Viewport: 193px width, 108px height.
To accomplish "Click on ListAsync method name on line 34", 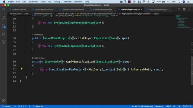I will click(x=85, y=38).
